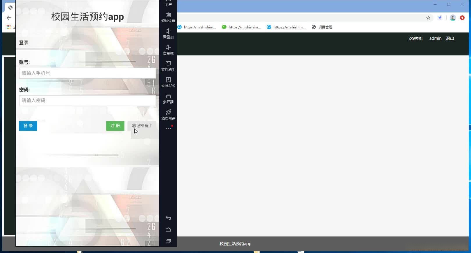Viewport: 471px width, 253px height.
Task: Click the admin username link
Action: [435, 38]
